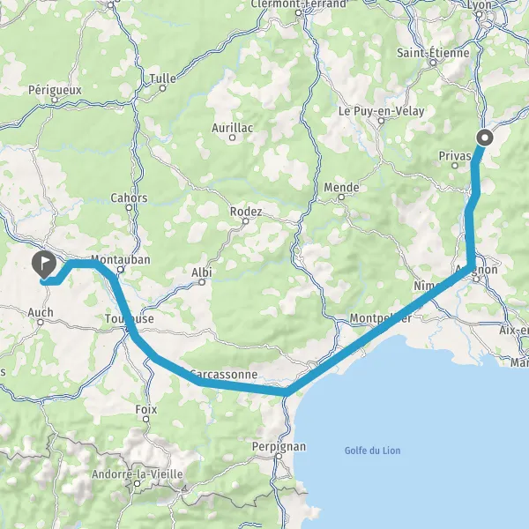The image size is (529, 529).
Task: Click the Le Puy-en-Velay label
Action: tap(381, 111)
